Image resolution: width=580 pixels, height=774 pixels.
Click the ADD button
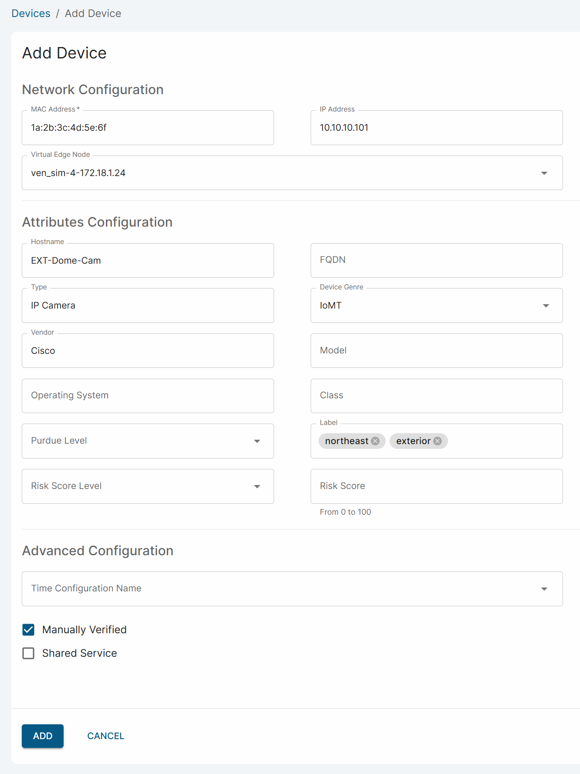tap(43, 736)
